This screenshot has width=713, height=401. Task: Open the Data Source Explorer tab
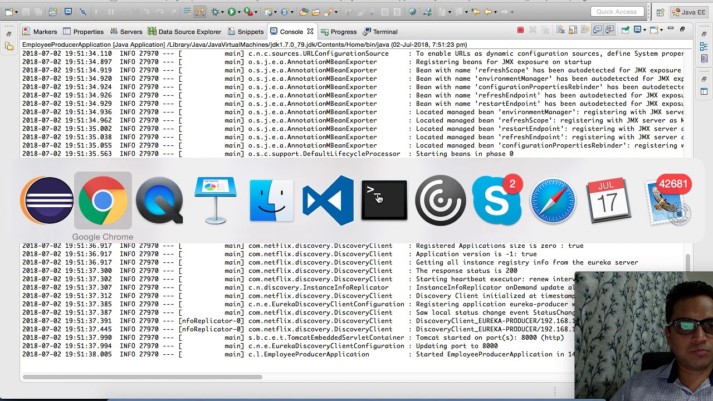pyautogui.click(x=184, y=32)
